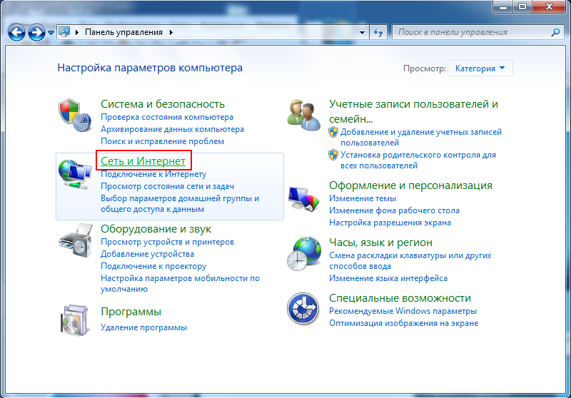This screenshot has width=571, height=398.
Task: Open the Сеть и Интернет heading link
Action: pyautogui.click(x=143, y=162)
